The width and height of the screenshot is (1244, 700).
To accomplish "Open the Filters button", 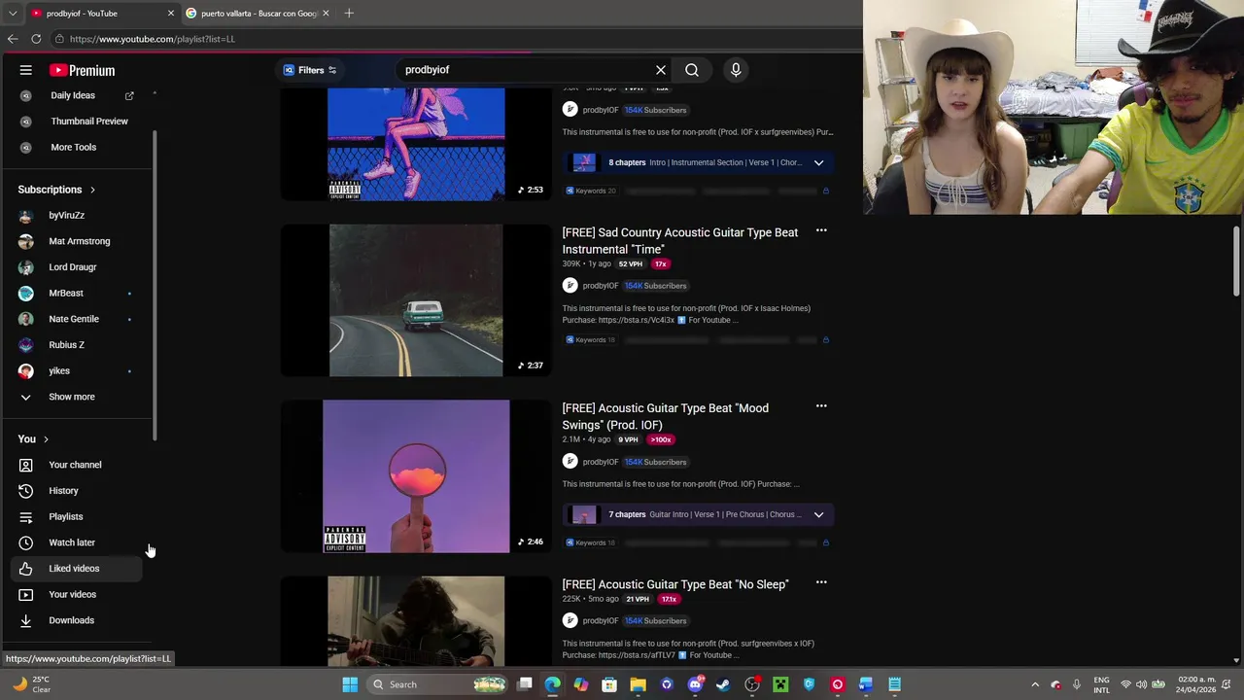I will 310,70.
